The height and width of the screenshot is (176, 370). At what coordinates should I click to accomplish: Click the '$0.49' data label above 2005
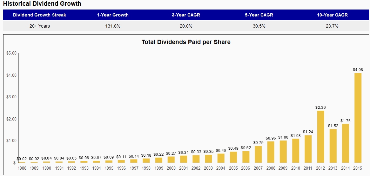click(233, 148)
